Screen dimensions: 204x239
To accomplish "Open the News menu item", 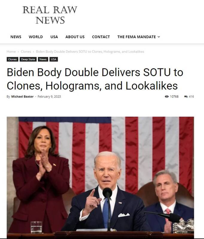I will [16, 37].
